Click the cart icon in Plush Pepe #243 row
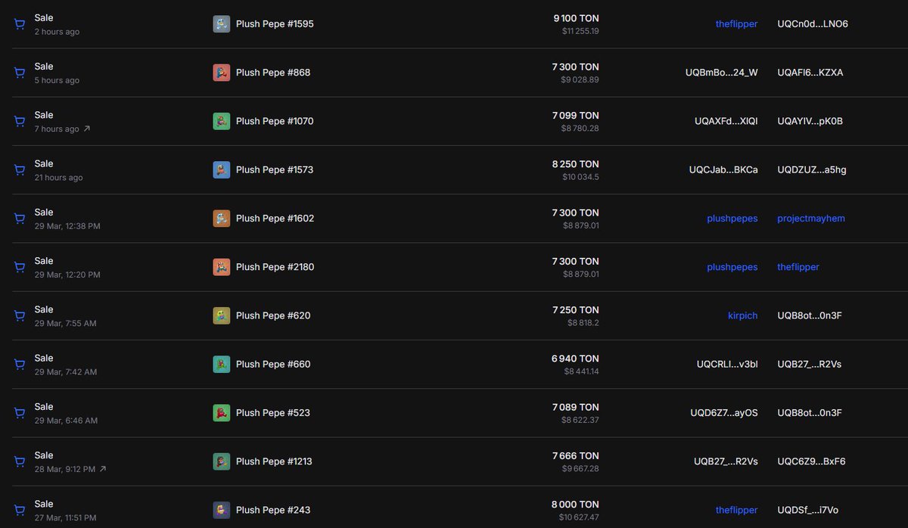Image resolution: width=908 pixels, height=528 pixels. click(20, 510)
